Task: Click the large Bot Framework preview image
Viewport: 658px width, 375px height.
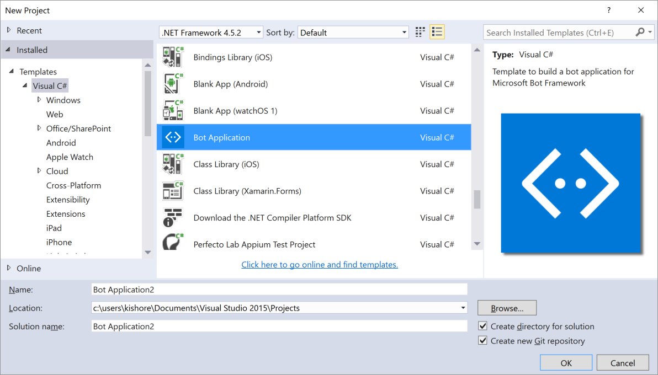Action: pos(571,183)
